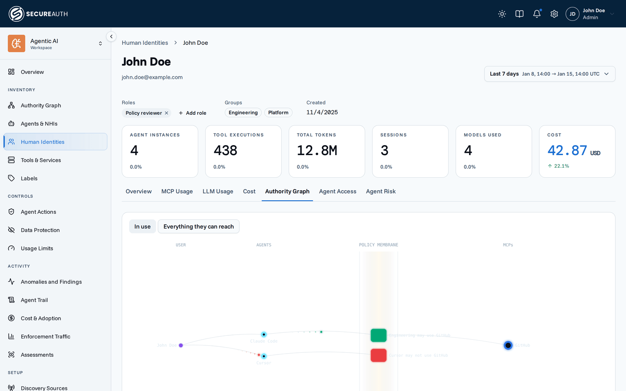Click the green policy node in the membrane

(379, 335)
